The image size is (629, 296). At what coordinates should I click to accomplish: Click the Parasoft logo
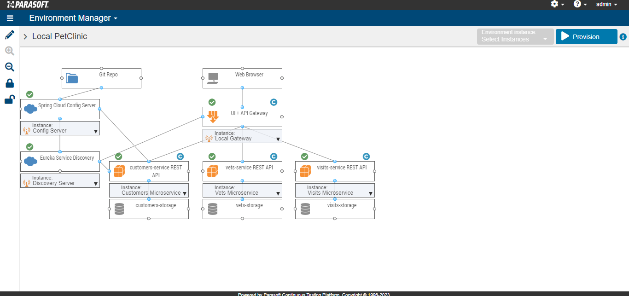pyautogui.click(x=28, y=4)
